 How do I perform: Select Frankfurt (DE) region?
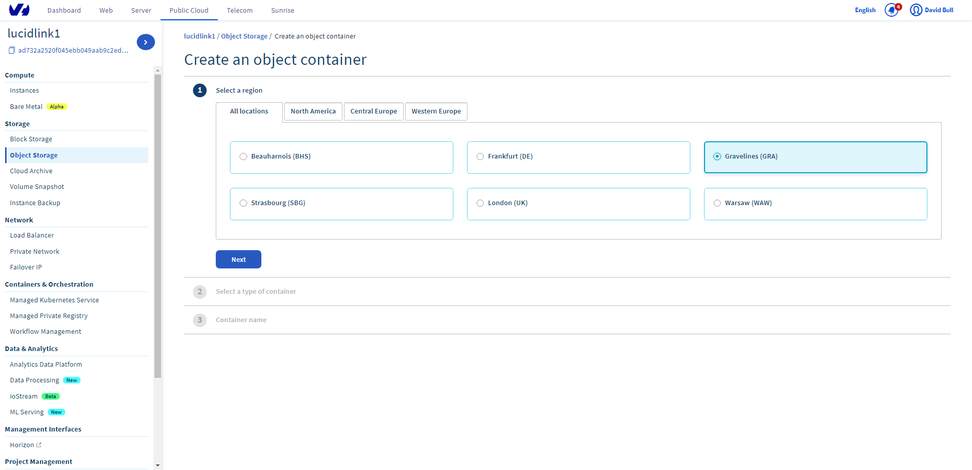coord(578,157)
